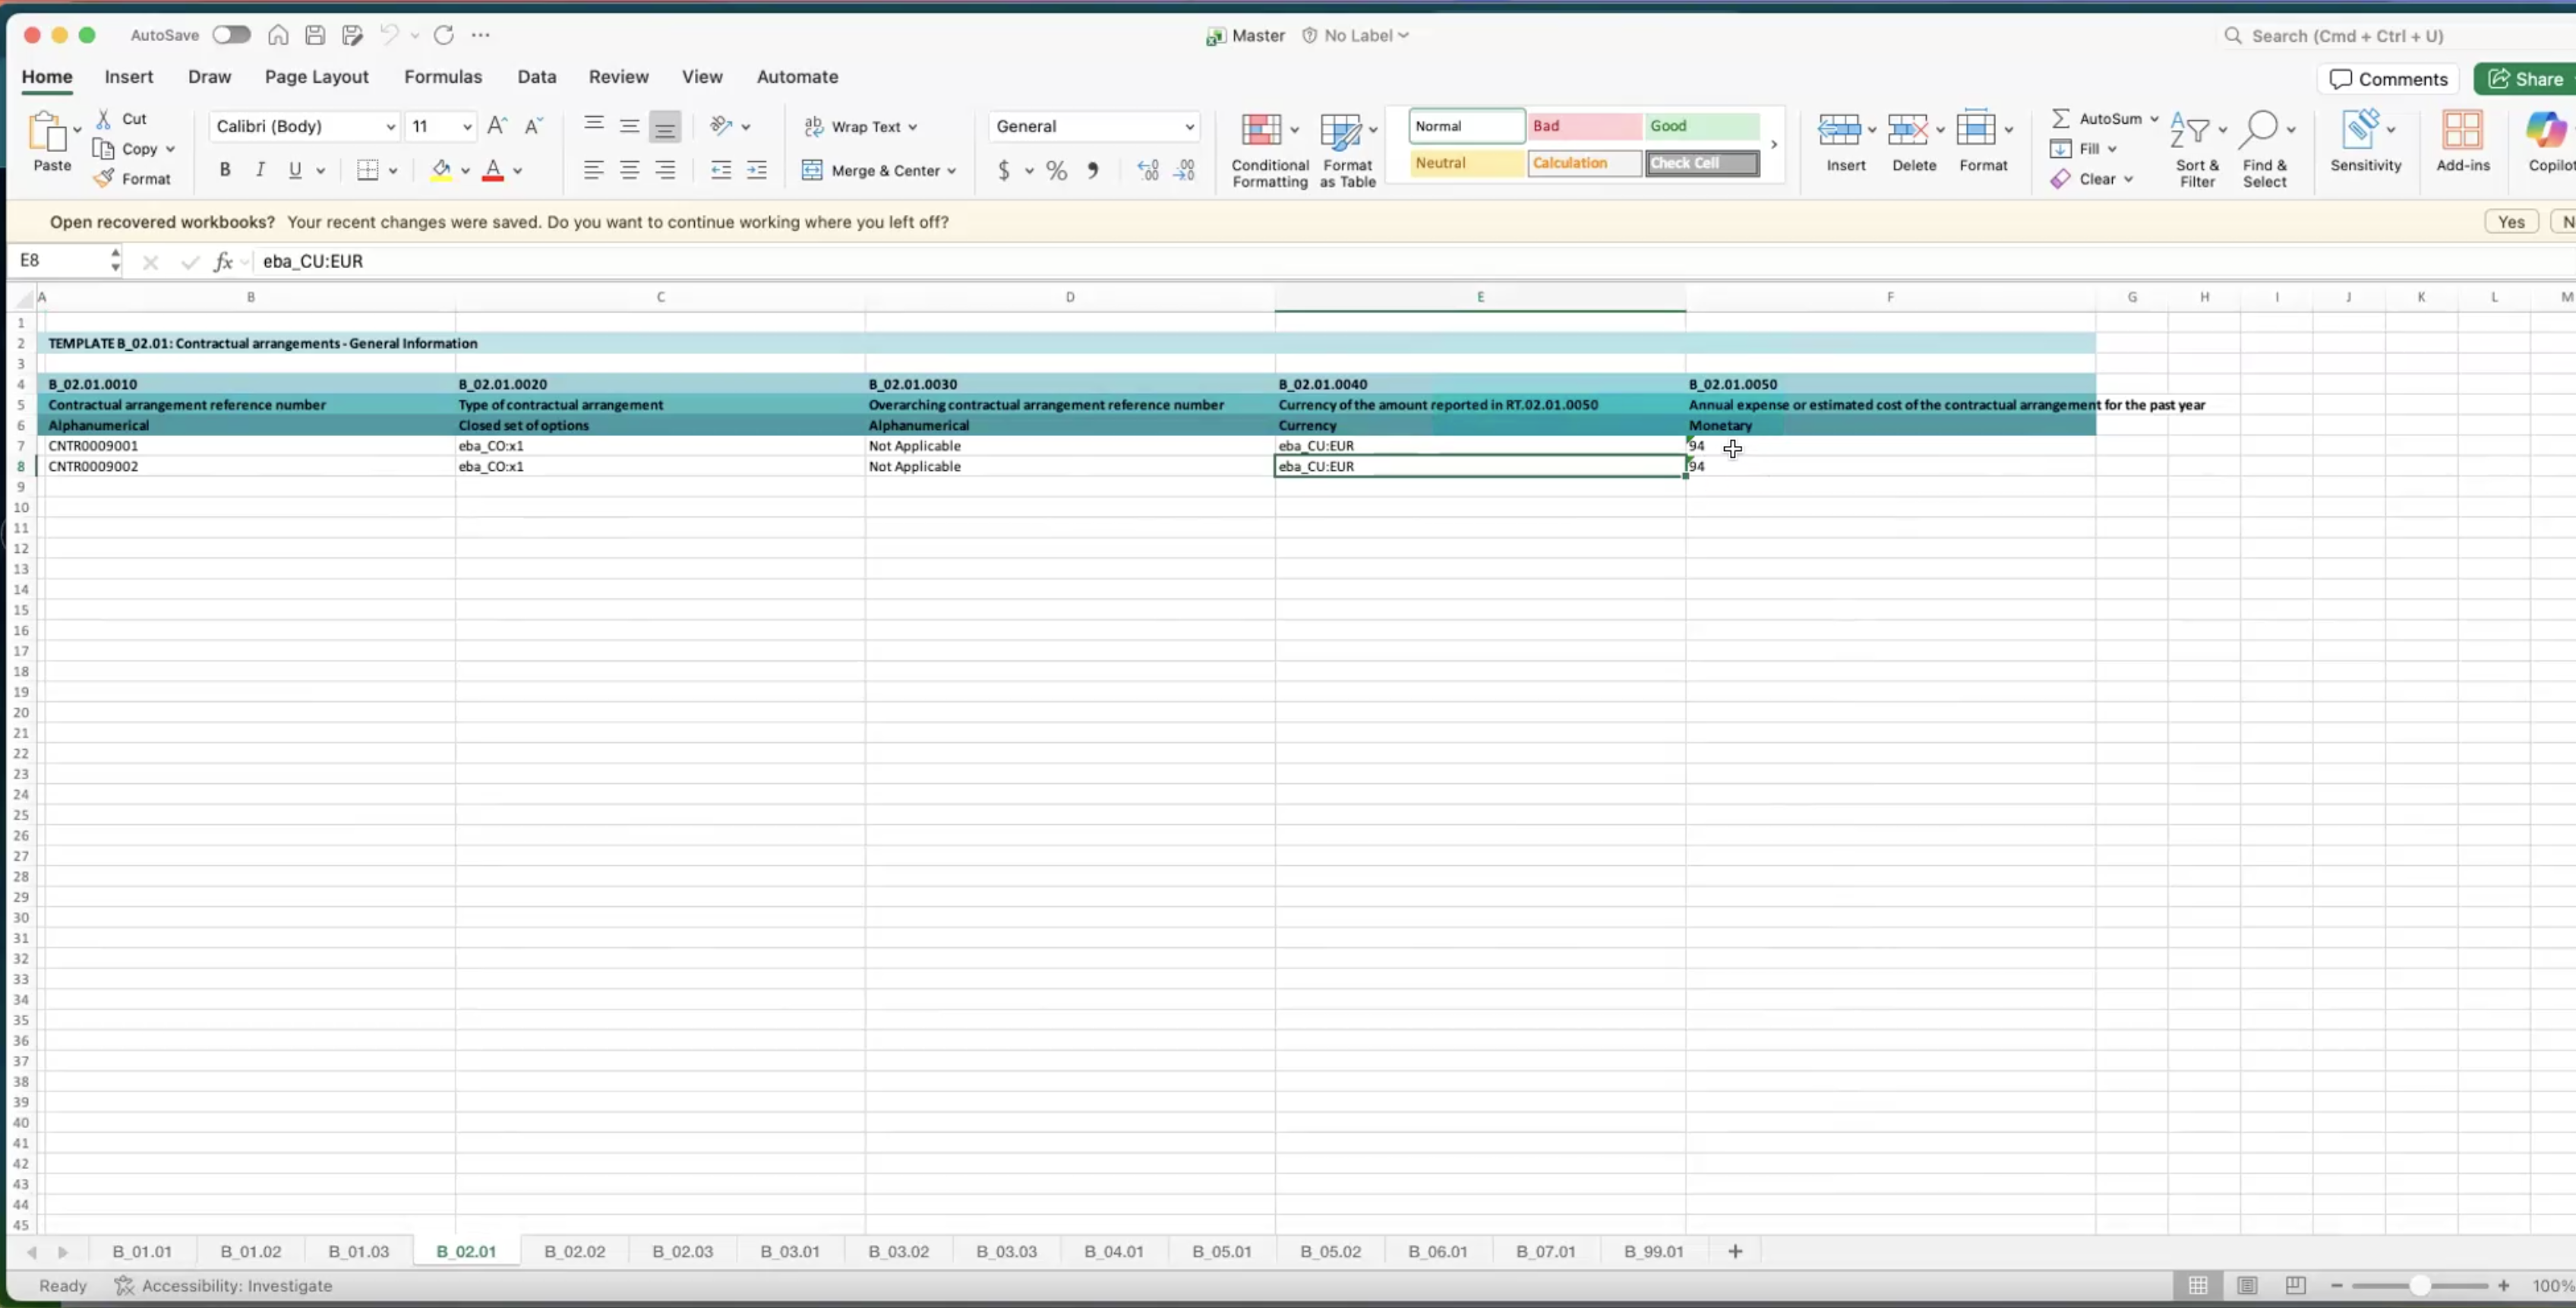Toggle Underline formatting
The image size is (2576, 1308).
pyautogui.click(x=295, y=170)
